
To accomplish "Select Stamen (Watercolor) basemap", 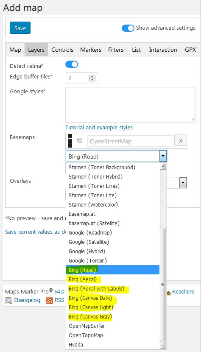I will pos(113,205).
